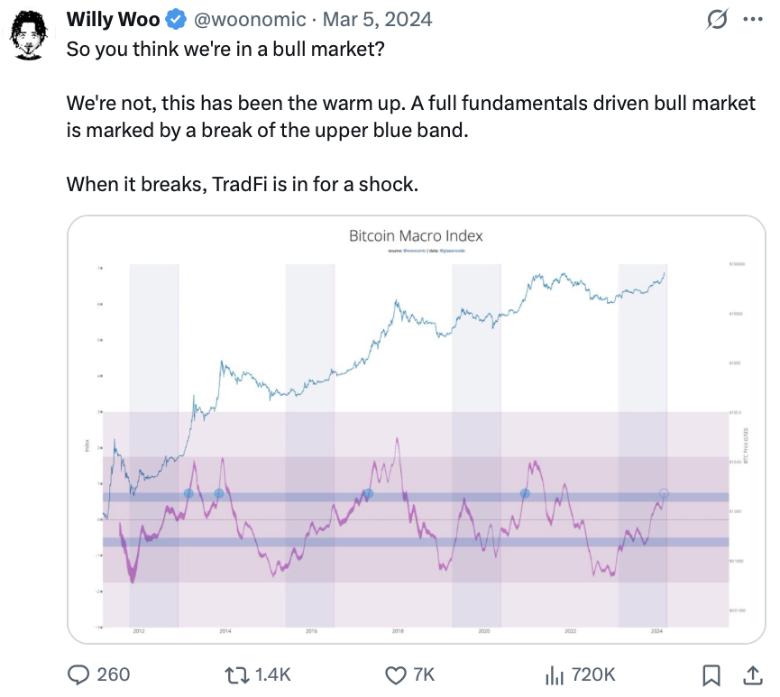Viewport: 780px width, 697px height.
Task: Open the three-dot more options menu
Action: tap(752, 19)
